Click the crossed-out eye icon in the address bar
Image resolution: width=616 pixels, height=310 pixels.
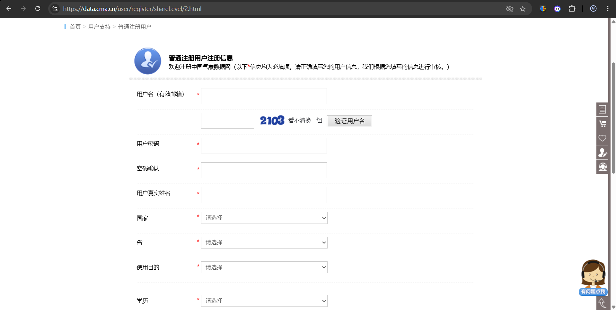[510, 9]
